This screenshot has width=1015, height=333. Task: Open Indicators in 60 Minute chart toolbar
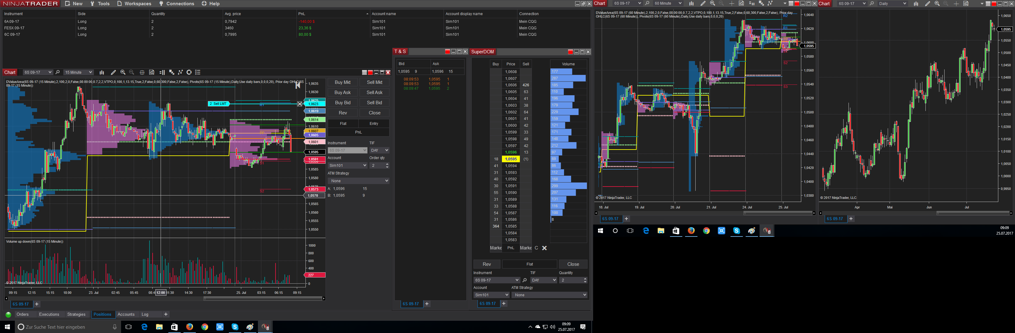coord(761,3)
